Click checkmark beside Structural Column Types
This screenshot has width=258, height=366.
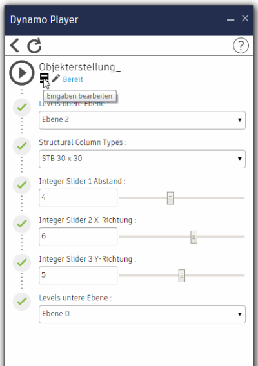tap(22, 146)
